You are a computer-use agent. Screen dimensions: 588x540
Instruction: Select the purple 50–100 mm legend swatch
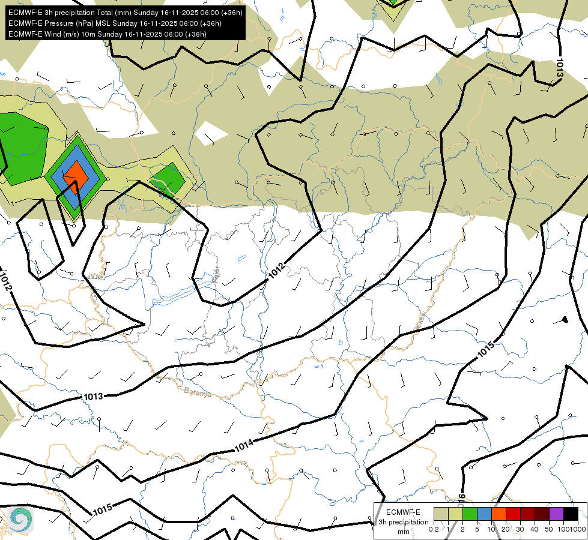tap(556, 514)
